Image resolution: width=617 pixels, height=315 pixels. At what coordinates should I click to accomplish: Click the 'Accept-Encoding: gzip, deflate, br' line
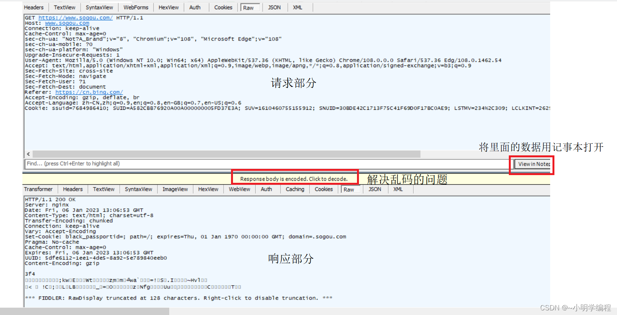pyautogui.click(x=82, y=98)
